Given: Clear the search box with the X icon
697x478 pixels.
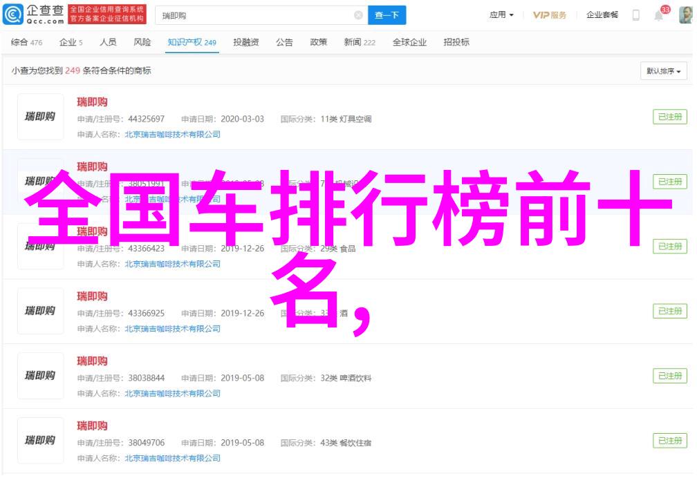Looking at the screenshot, I should (358, 16).
